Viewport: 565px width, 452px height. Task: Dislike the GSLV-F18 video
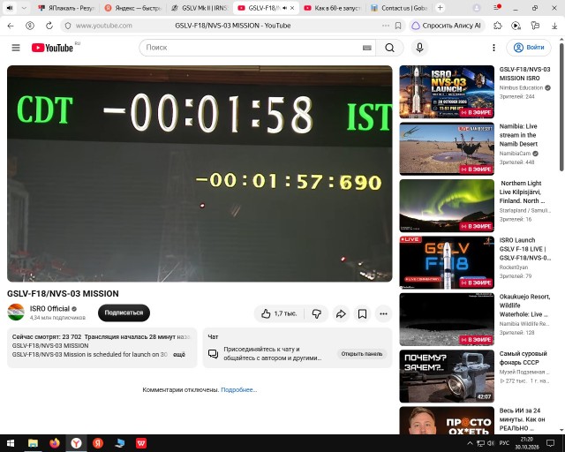coord(316,313)
